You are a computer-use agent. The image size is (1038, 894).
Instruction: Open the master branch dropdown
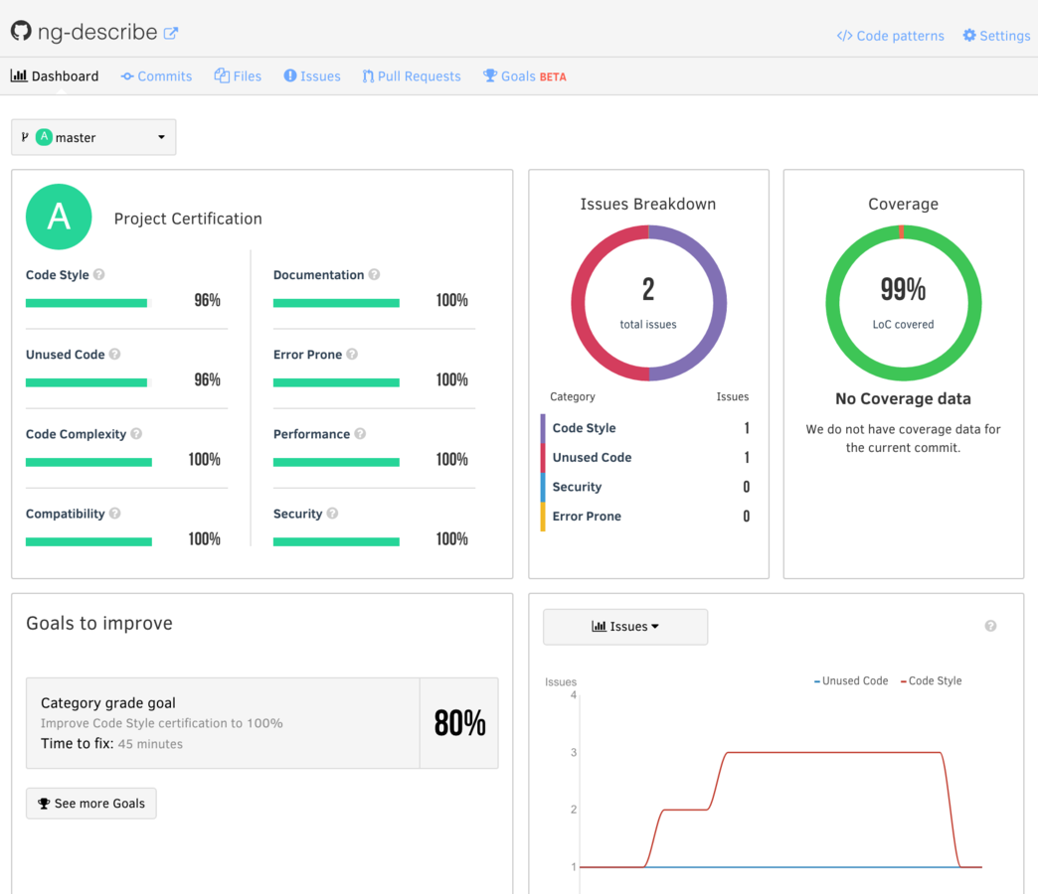[x=93, y=137]
